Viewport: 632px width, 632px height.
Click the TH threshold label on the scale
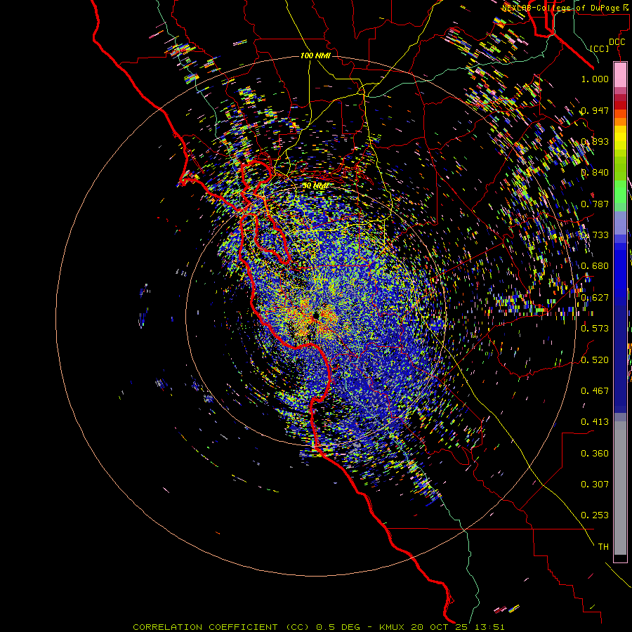tap(603, 547)
